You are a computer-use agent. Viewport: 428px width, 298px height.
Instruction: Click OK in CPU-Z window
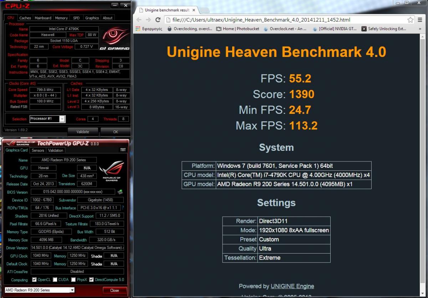(x=116, y=132)
